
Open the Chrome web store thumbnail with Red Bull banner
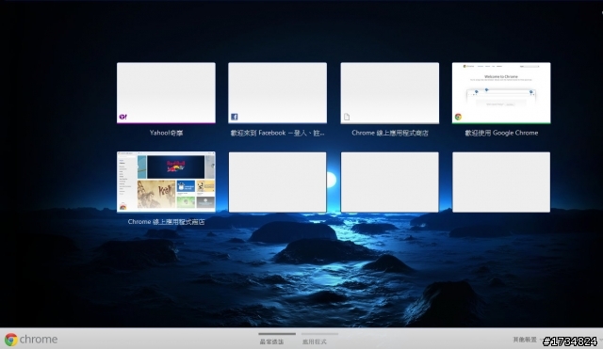pos(166,182)
